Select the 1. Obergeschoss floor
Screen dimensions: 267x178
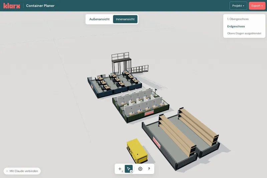(x=238, y=19)
